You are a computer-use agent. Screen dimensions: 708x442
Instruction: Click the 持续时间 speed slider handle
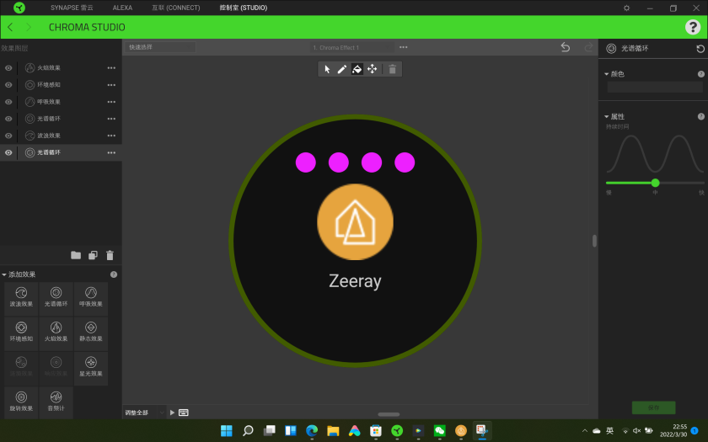point(655,183)
